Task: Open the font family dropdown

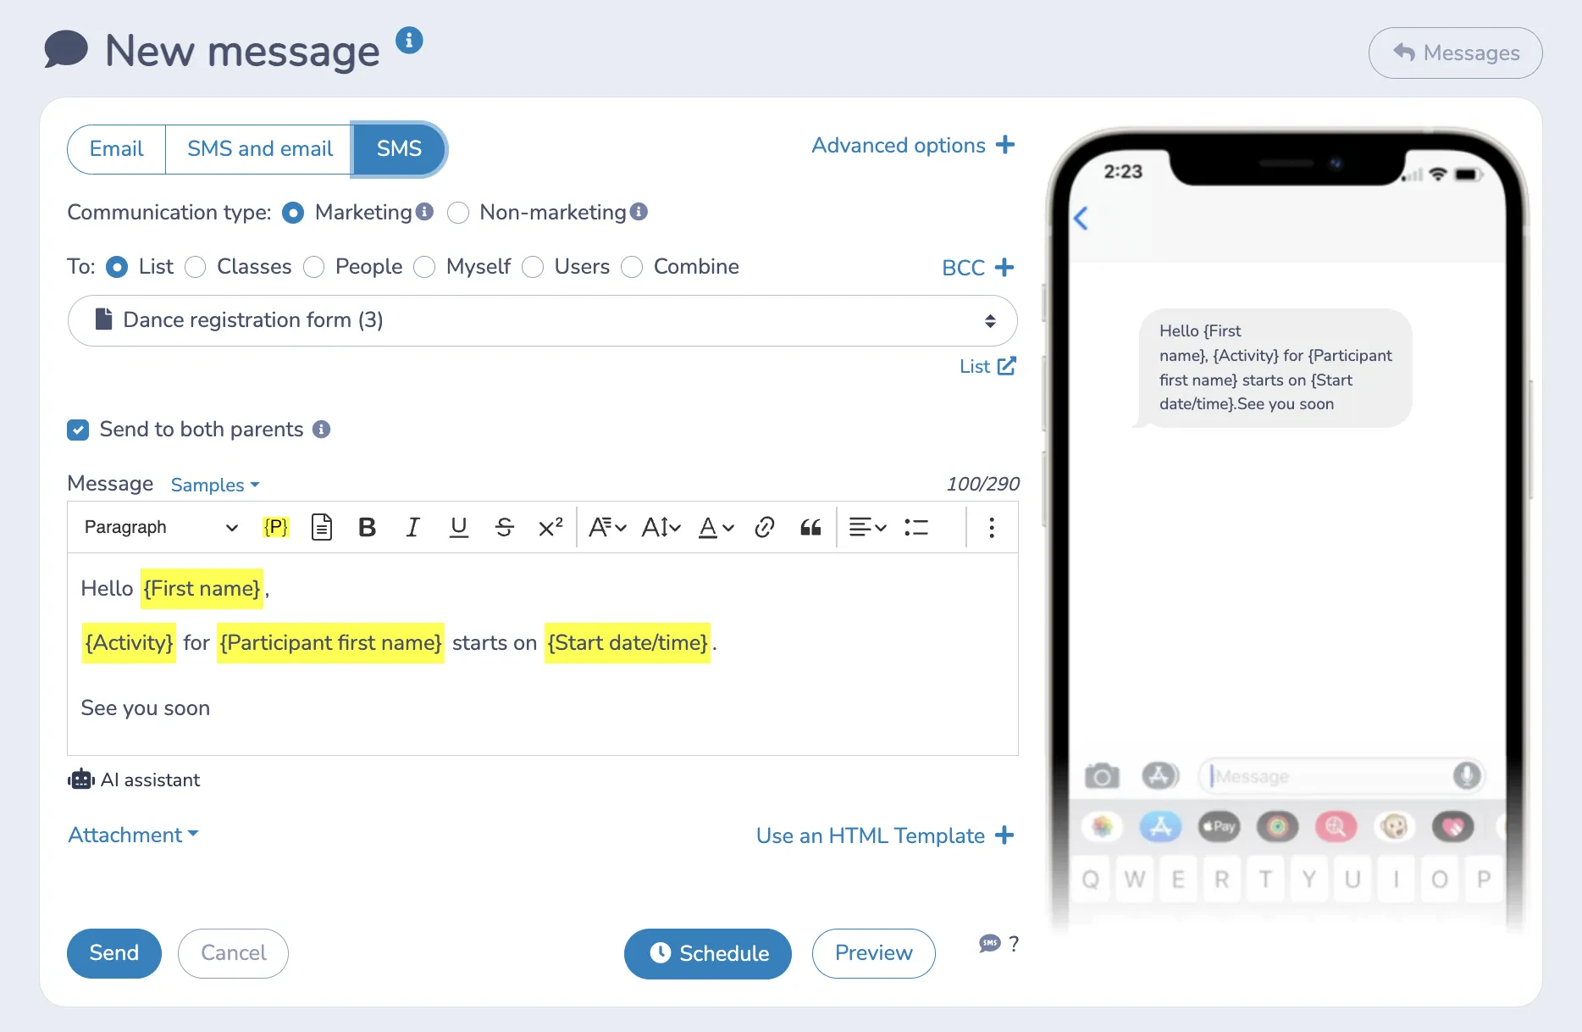Action: [607, 527]
